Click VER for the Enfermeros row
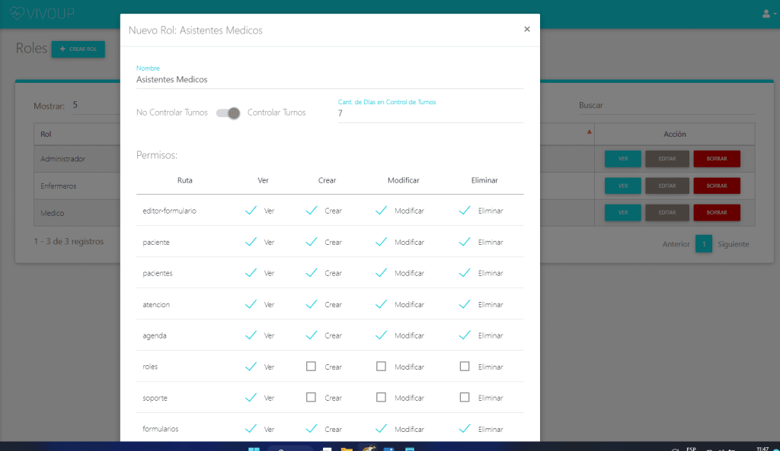The width and height of the screenshot is (780, 451). pos(623,186)
